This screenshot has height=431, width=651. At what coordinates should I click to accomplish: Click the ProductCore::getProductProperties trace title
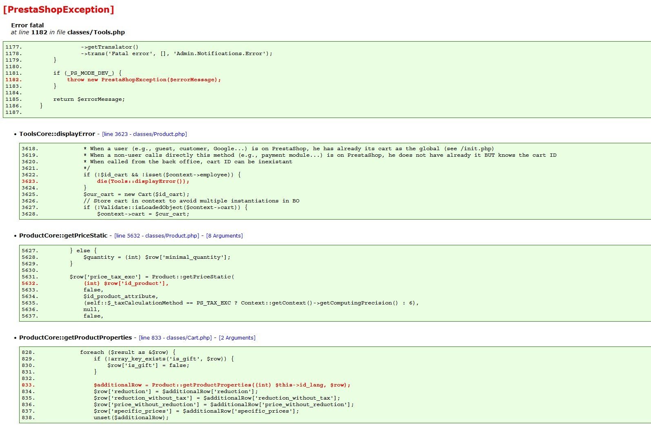click(76, 338)
